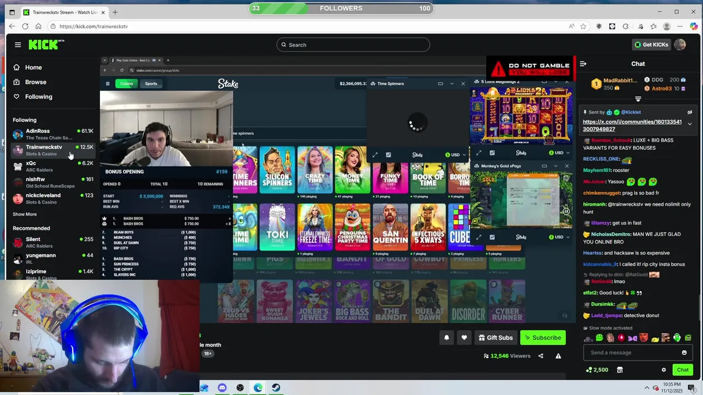Report the stream with warning icon

pos(558,356)
